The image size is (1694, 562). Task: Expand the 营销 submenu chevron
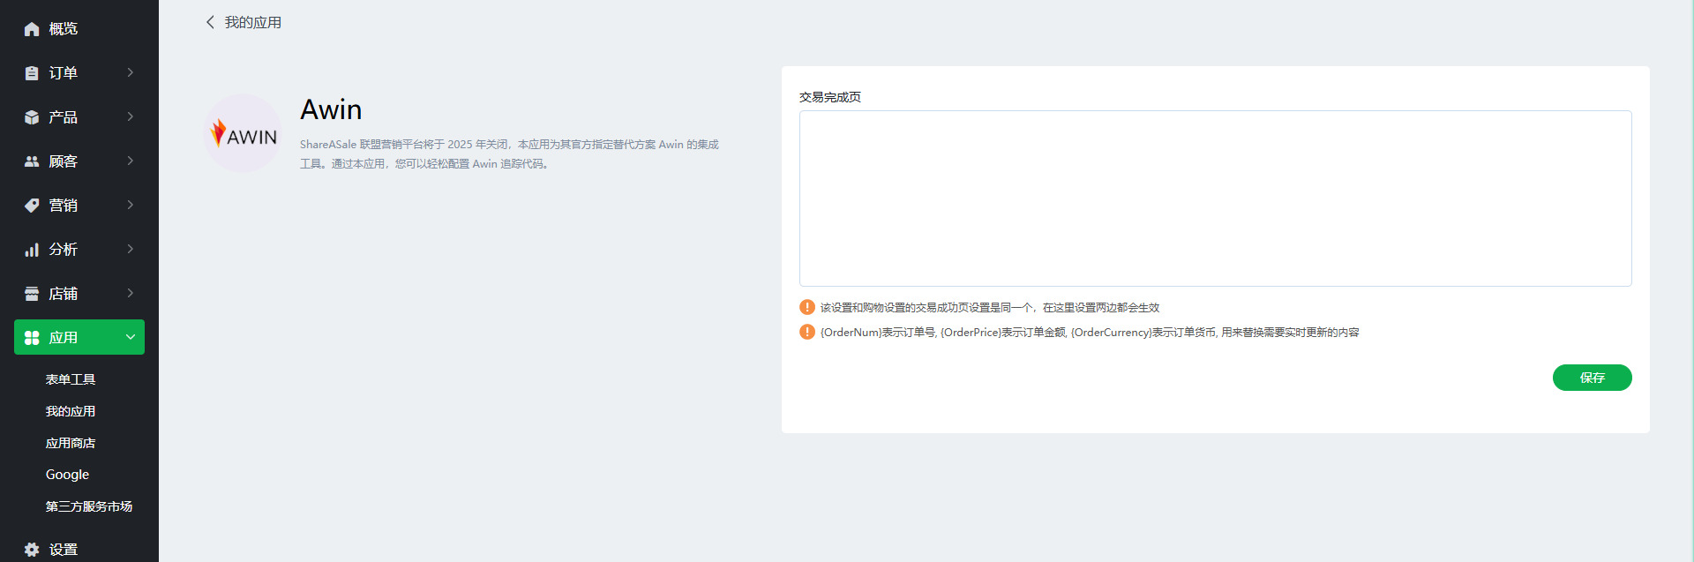[131, 205]
